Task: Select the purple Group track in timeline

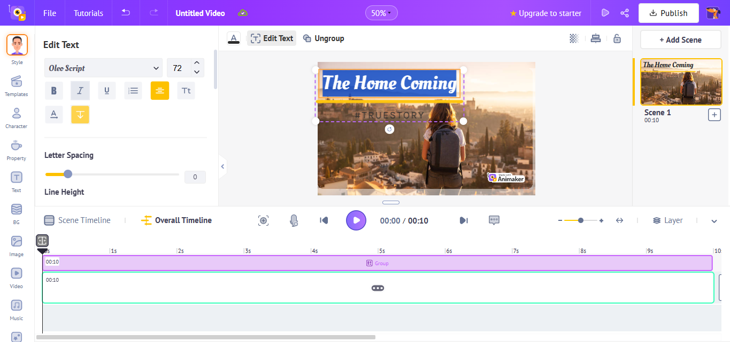Action: click(x=378, y=263)
